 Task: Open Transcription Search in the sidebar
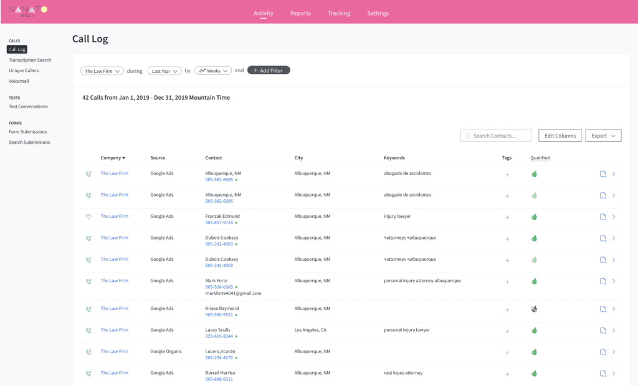point(30,60)
